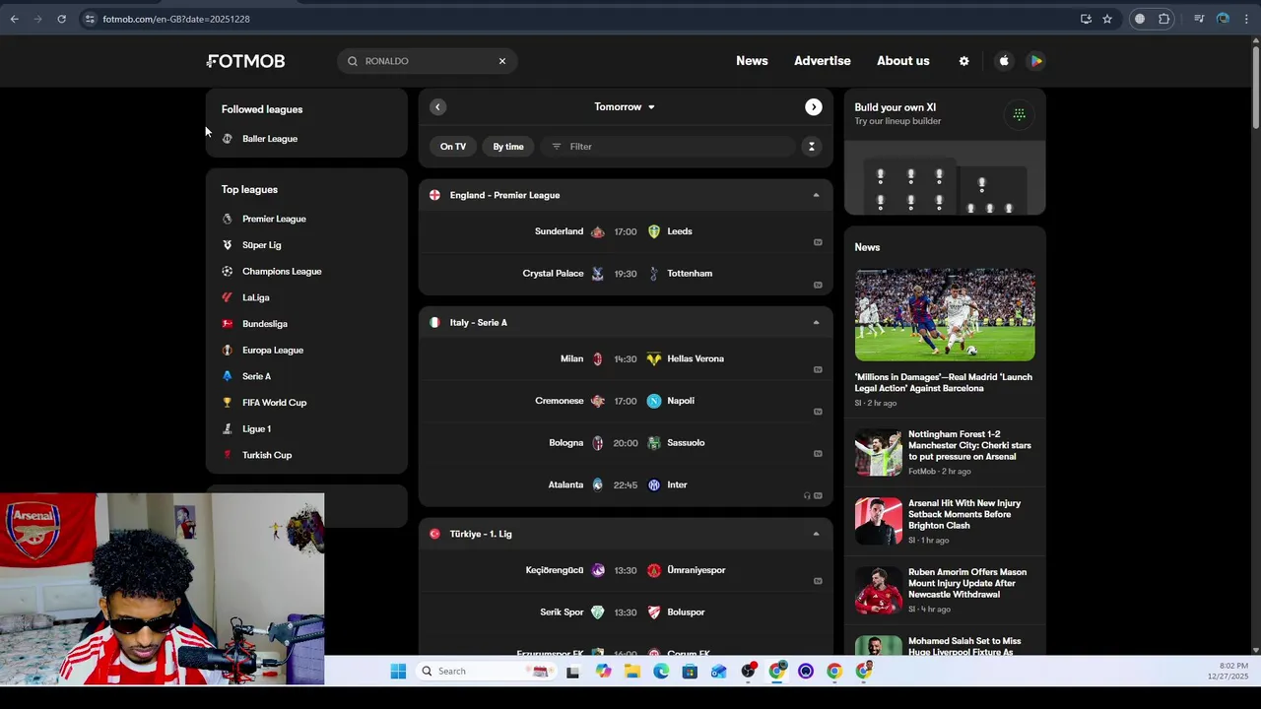Toggle the On TV filter
Viewport: 1261px width, 709px height.
click(x=453, y=147)
